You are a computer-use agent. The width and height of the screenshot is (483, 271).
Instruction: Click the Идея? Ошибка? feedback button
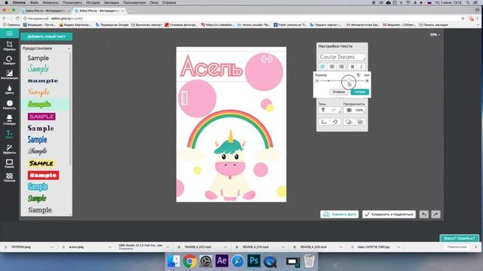460,238
